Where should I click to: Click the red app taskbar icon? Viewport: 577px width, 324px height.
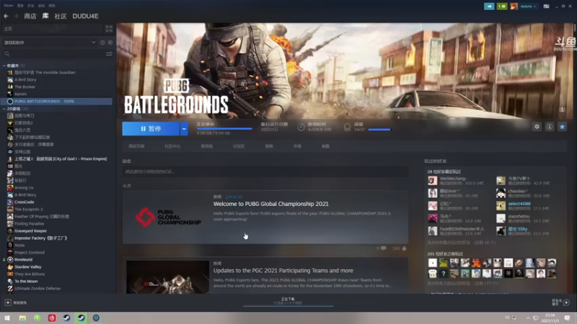[52, 318]
